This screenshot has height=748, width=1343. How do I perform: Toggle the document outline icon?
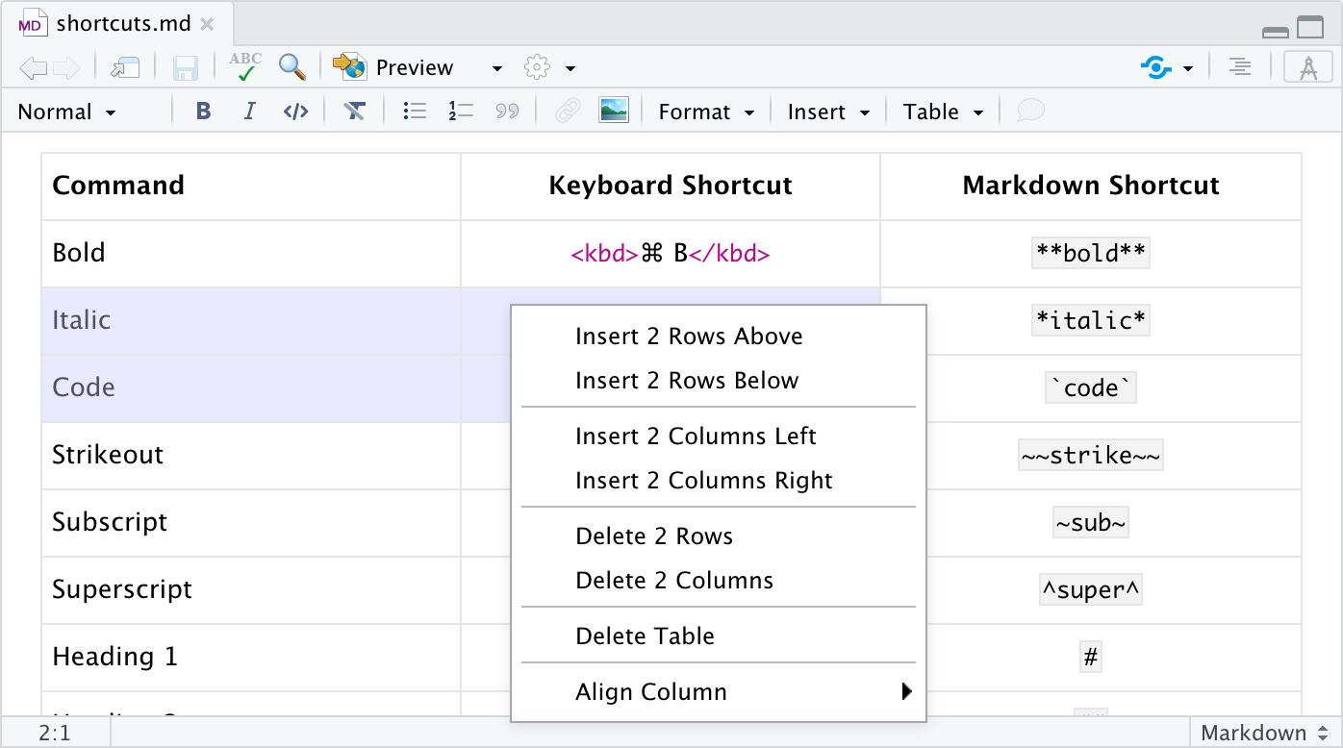[1241, 67]
